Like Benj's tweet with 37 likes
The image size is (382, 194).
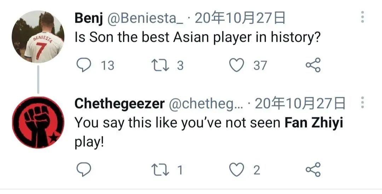[237, 65]
